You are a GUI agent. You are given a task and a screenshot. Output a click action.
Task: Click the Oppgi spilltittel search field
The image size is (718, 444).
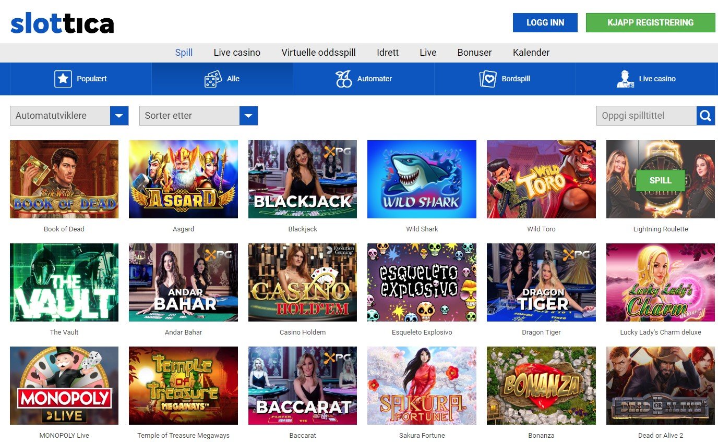point(645,115)
